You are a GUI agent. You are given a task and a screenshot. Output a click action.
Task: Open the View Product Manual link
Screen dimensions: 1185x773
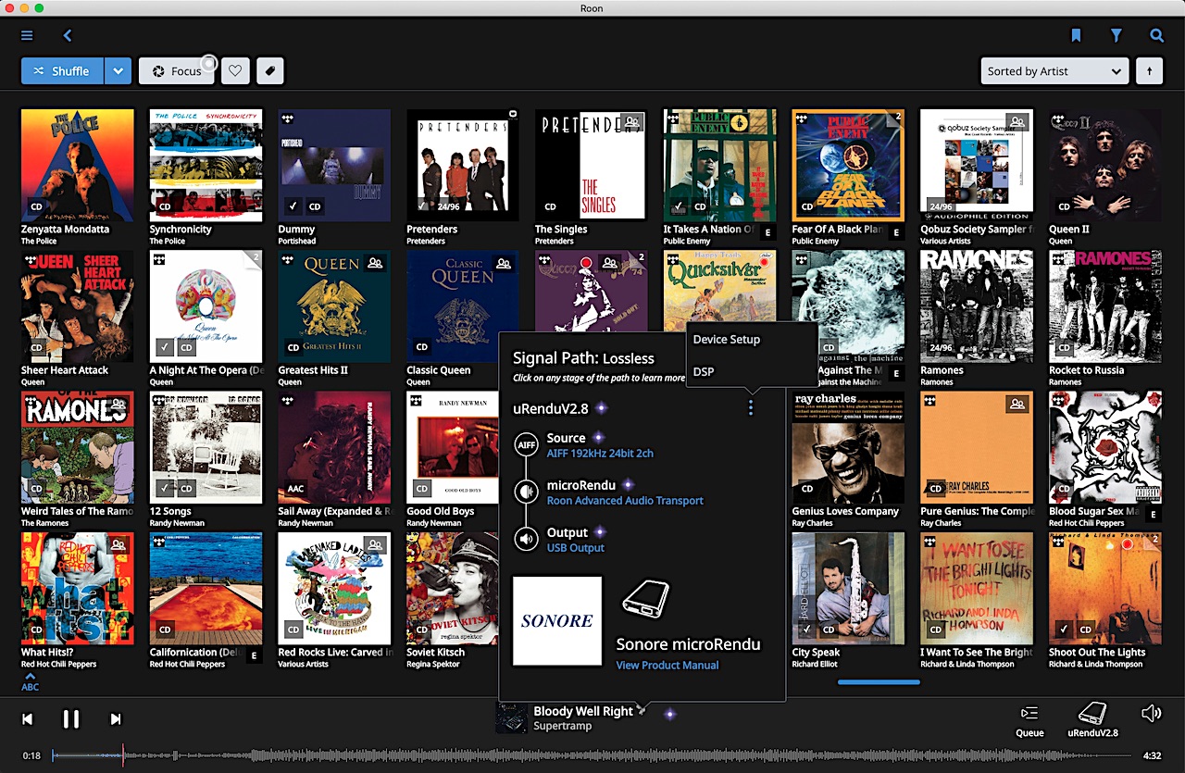(667, 666)
